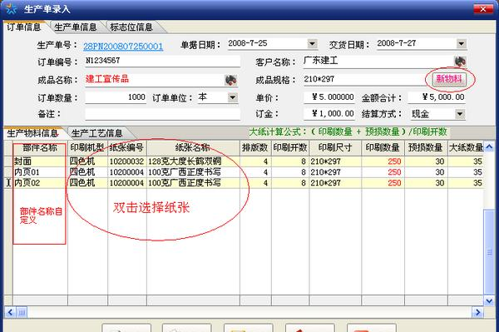Open the 标志位信息 tab
Viewport: 499px width, 332px height.
coord(131,27)
